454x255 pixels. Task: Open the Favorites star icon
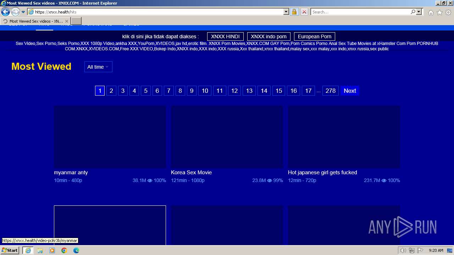point(439,12)
